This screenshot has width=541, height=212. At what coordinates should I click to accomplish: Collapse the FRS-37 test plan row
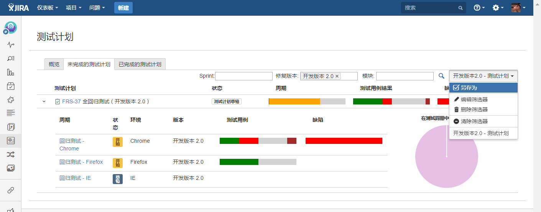44,101
